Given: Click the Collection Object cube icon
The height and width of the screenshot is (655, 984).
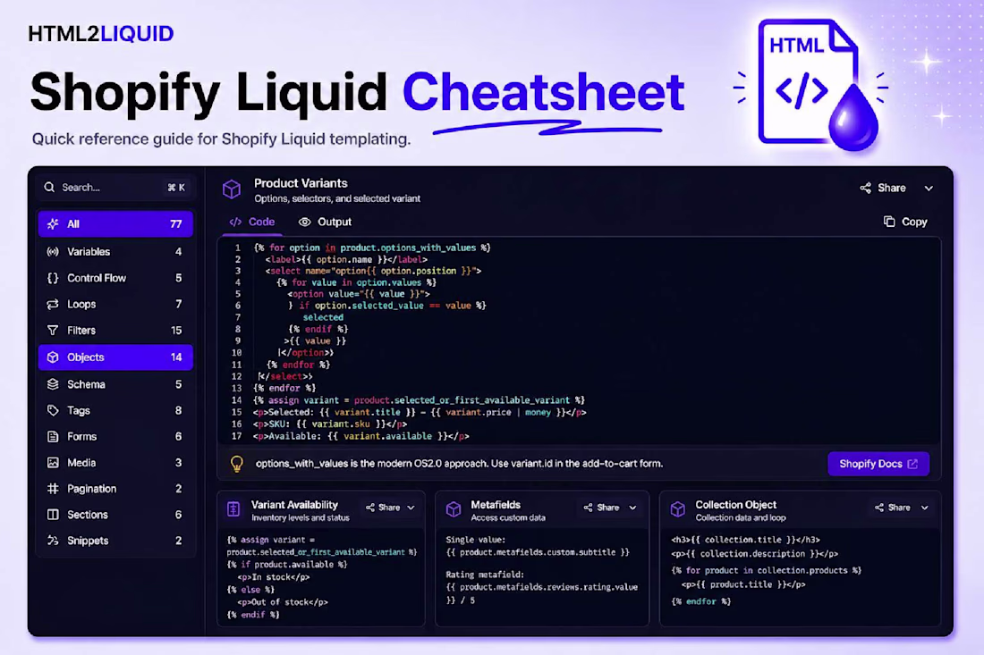Looking at the screenshot, I should (x=678, y=509).
